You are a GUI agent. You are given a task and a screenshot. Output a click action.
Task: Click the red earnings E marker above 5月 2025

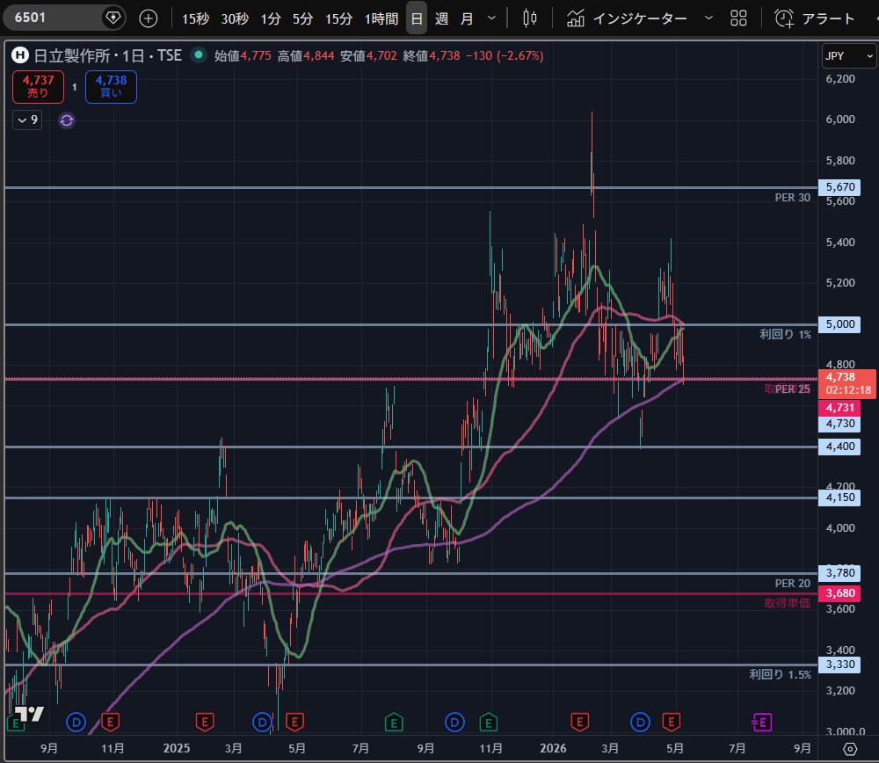point(294,722)
